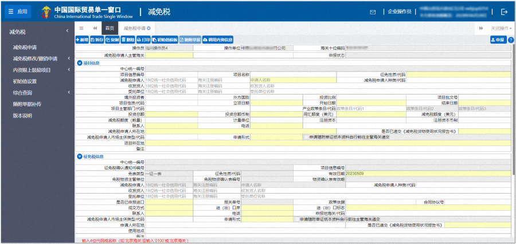
Task: Collapse the 征免税信息 section
Action: [79, 156]
